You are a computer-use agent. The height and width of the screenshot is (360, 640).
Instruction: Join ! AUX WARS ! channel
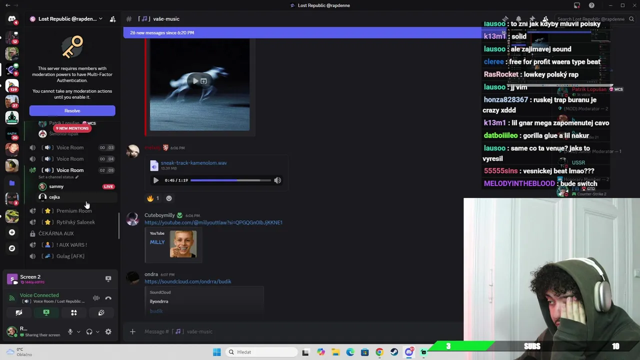[71, 245]
